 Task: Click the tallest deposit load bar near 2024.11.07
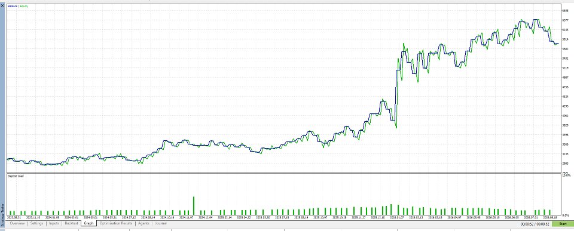(194, 206)
